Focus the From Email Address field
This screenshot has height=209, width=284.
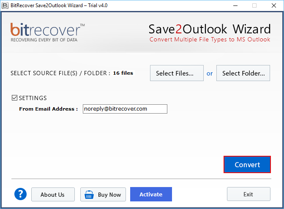coord(125,109)
